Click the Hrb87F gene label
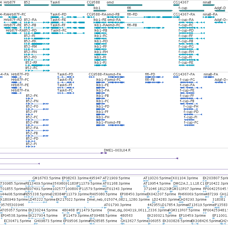 tap(10, 2)
